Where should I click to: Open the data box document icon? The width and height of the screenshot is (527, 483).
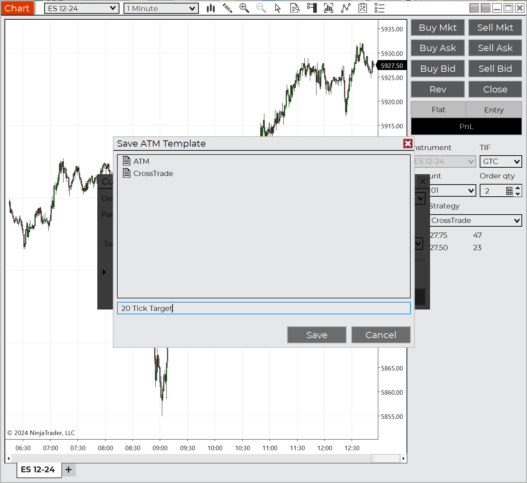click(295, 8)
